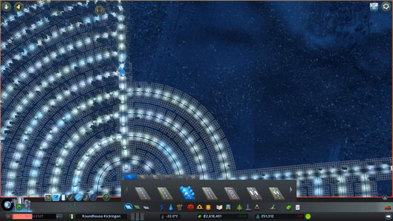Screen dimensions: 393x221
Task: Open the Districts painting menu
Action: tap(146, 207)
